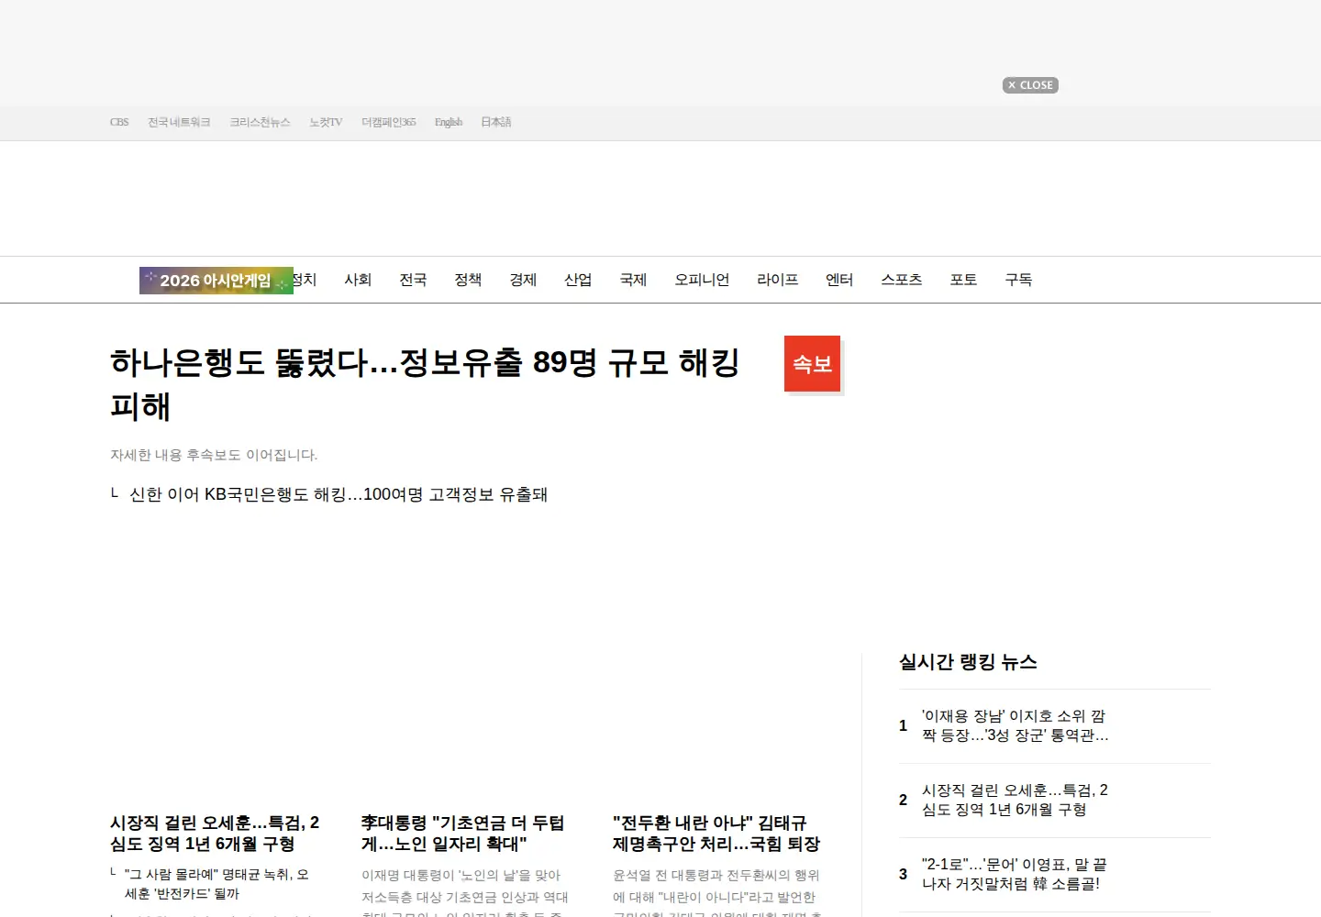Open related story about KB국민은행 해킹
Screen dimensions: 1321x917
click(x=339, y=494)
